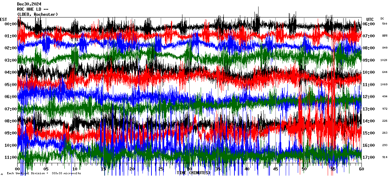389x178 pixels.
Task: Click the DC value 293
Action: click(x=385, y=145)
